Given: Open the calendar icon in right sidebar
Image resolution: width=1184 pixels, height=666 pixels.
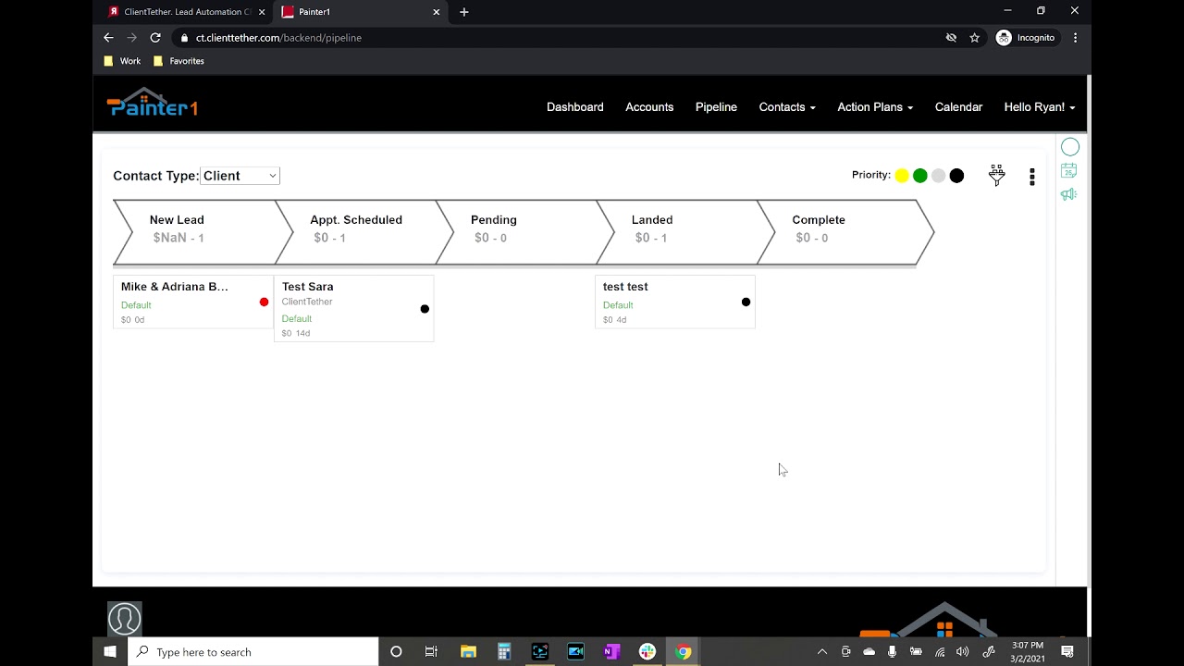Looking at the screenshot, I should (1069, 171).
